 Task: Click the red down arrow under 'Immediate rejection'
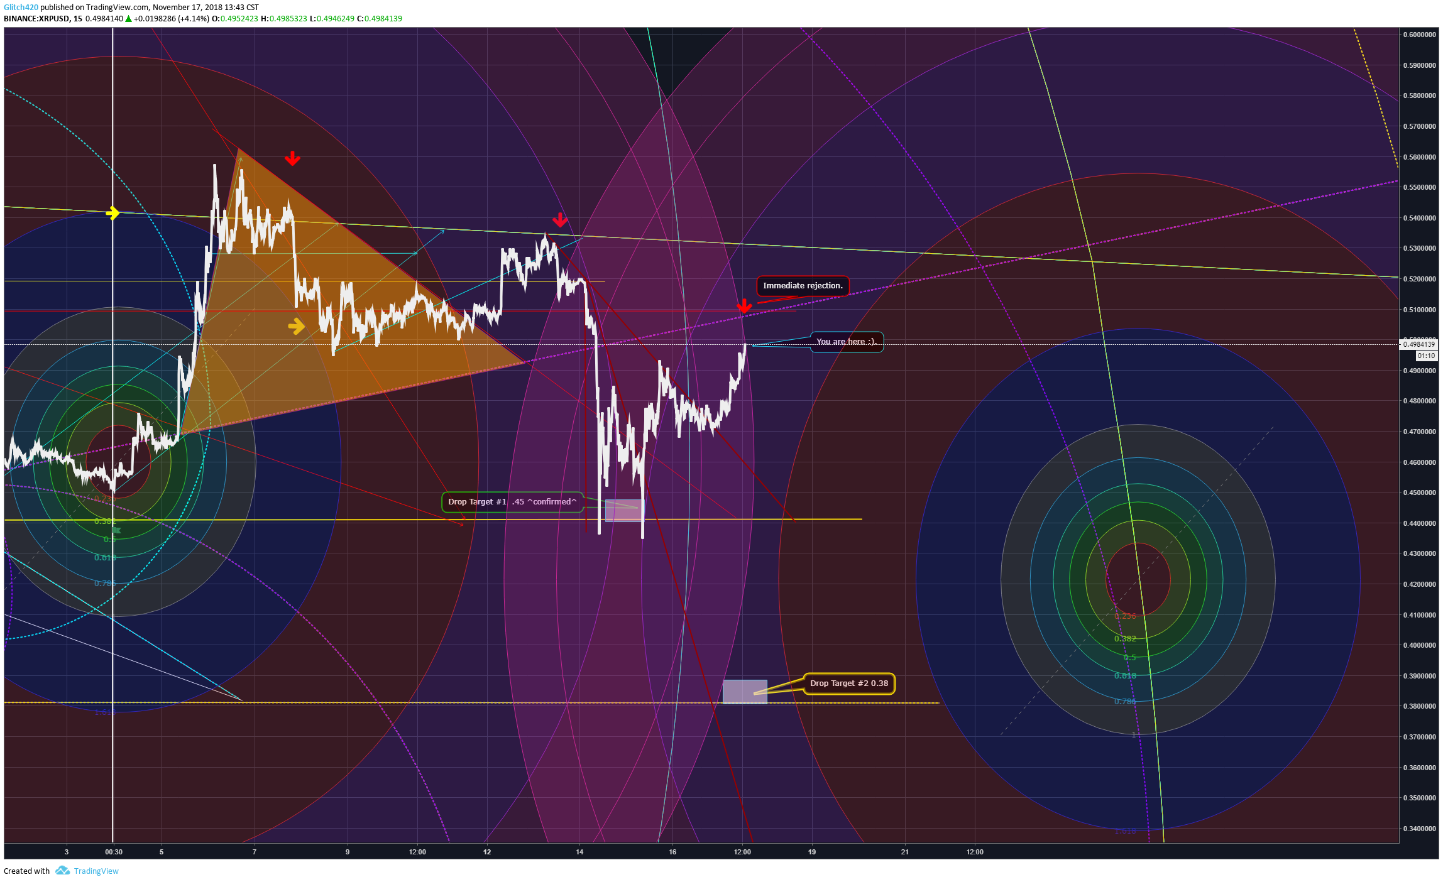click(744, 306)
